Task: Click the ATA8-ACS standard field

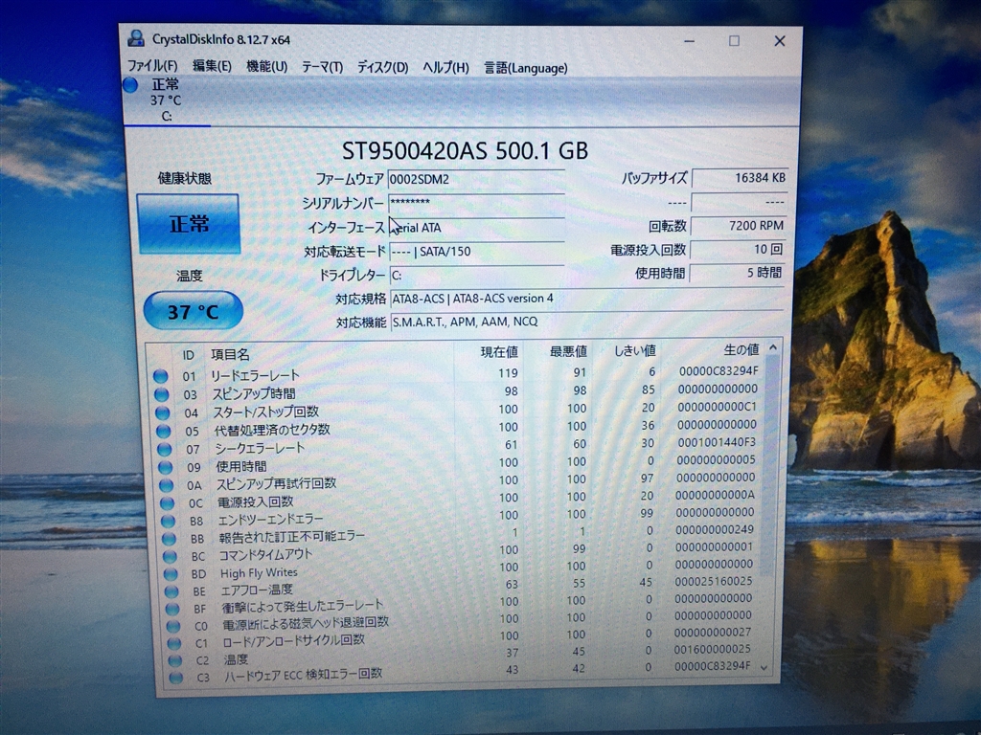Action: (x=587, y=299)
